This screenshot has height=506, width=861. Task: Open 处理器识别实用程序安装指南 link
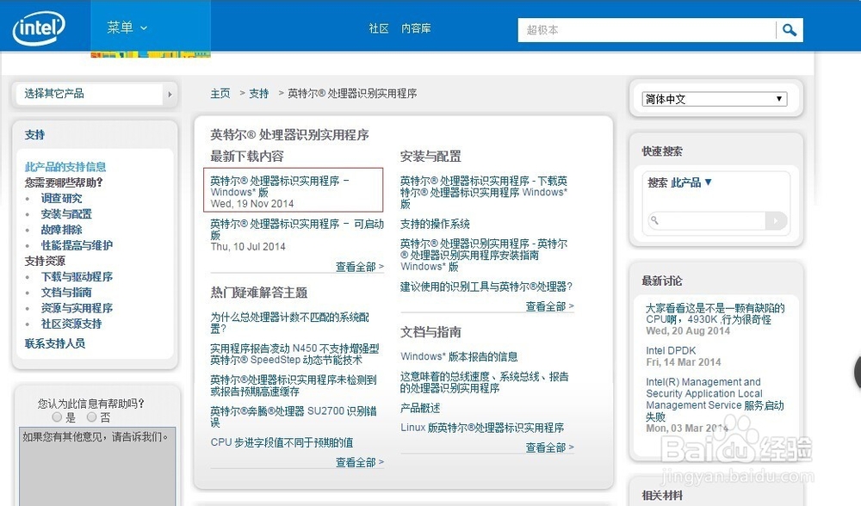(x=484, y=255)
